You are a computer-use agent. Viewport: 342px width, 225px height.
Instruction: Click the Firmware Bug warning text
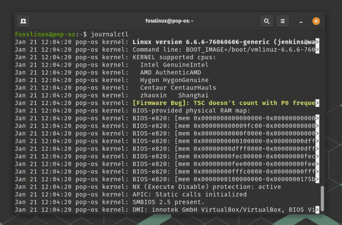[224, 103]
